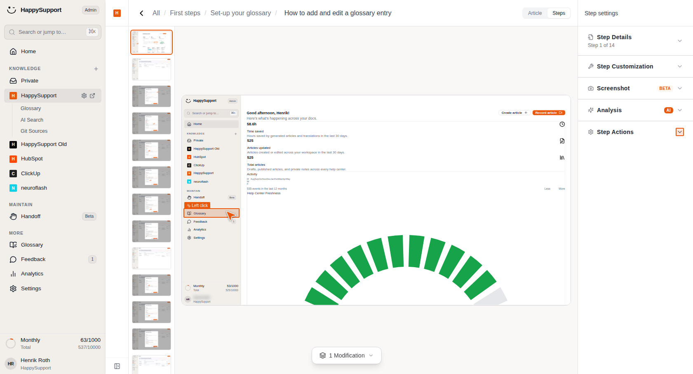Screen dimensions: 693x374
Task: Click the 'First steps' breadcrumb link
Action: tap(185, 13)
